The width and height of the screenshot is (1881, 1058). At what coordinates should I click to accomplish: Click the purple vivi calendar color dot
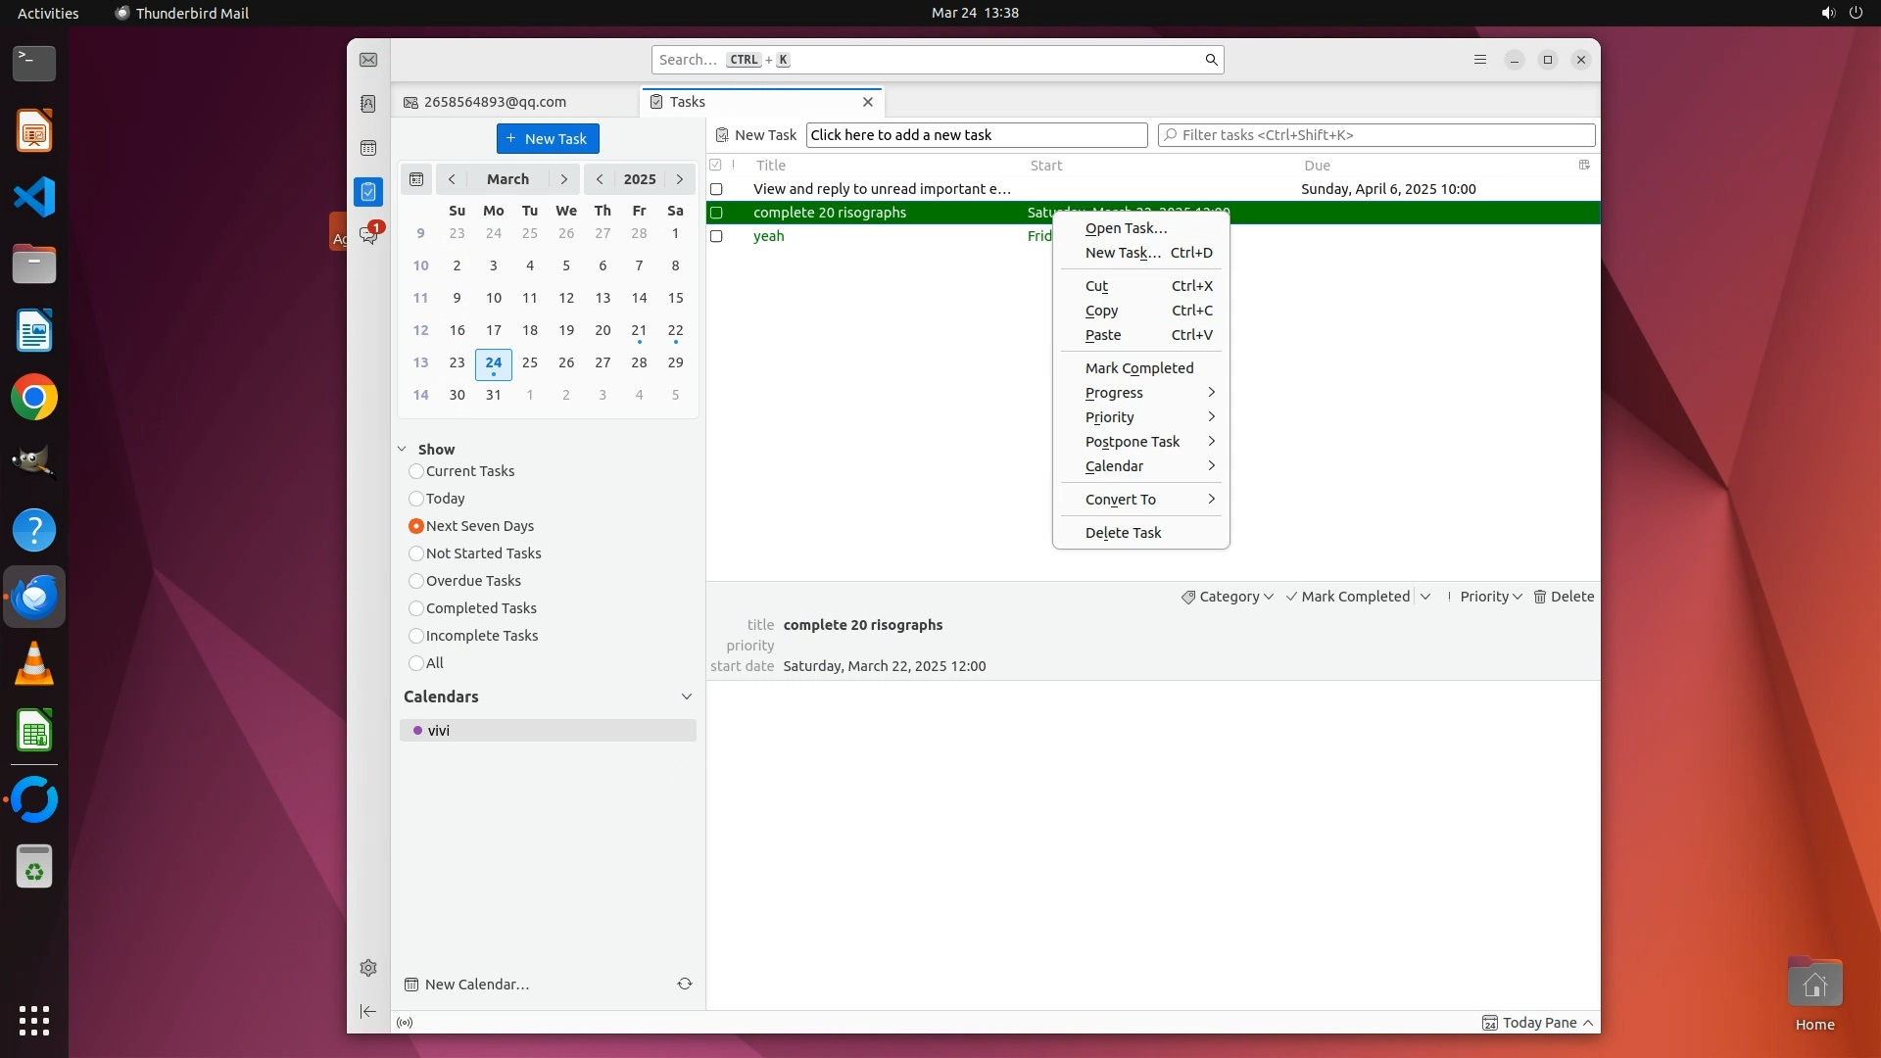click(x=418, y=731)
